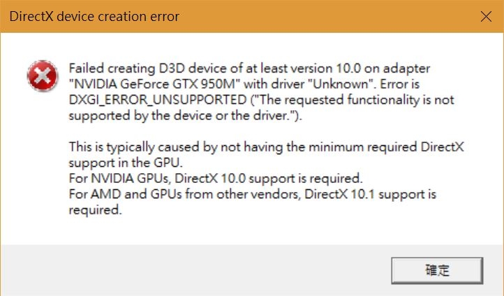This screenshot has width=504, height=296.
Task: Click the "Unknown" driver text
Action: pos(342,84)
